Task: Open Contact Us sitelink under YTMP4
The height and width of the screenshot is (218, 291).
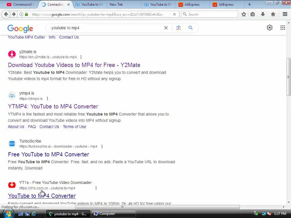Action: click(49, 127)
